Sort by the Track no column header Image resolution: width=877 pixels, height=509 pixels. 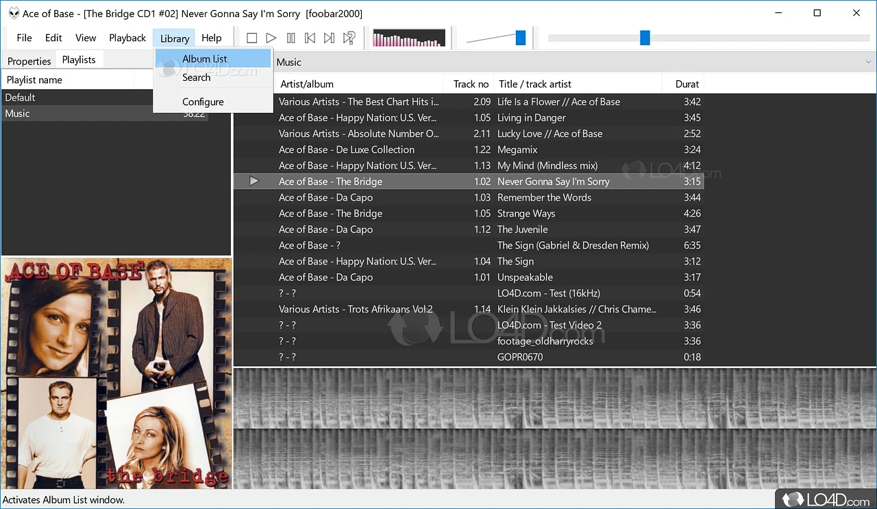tap(471, 84)
